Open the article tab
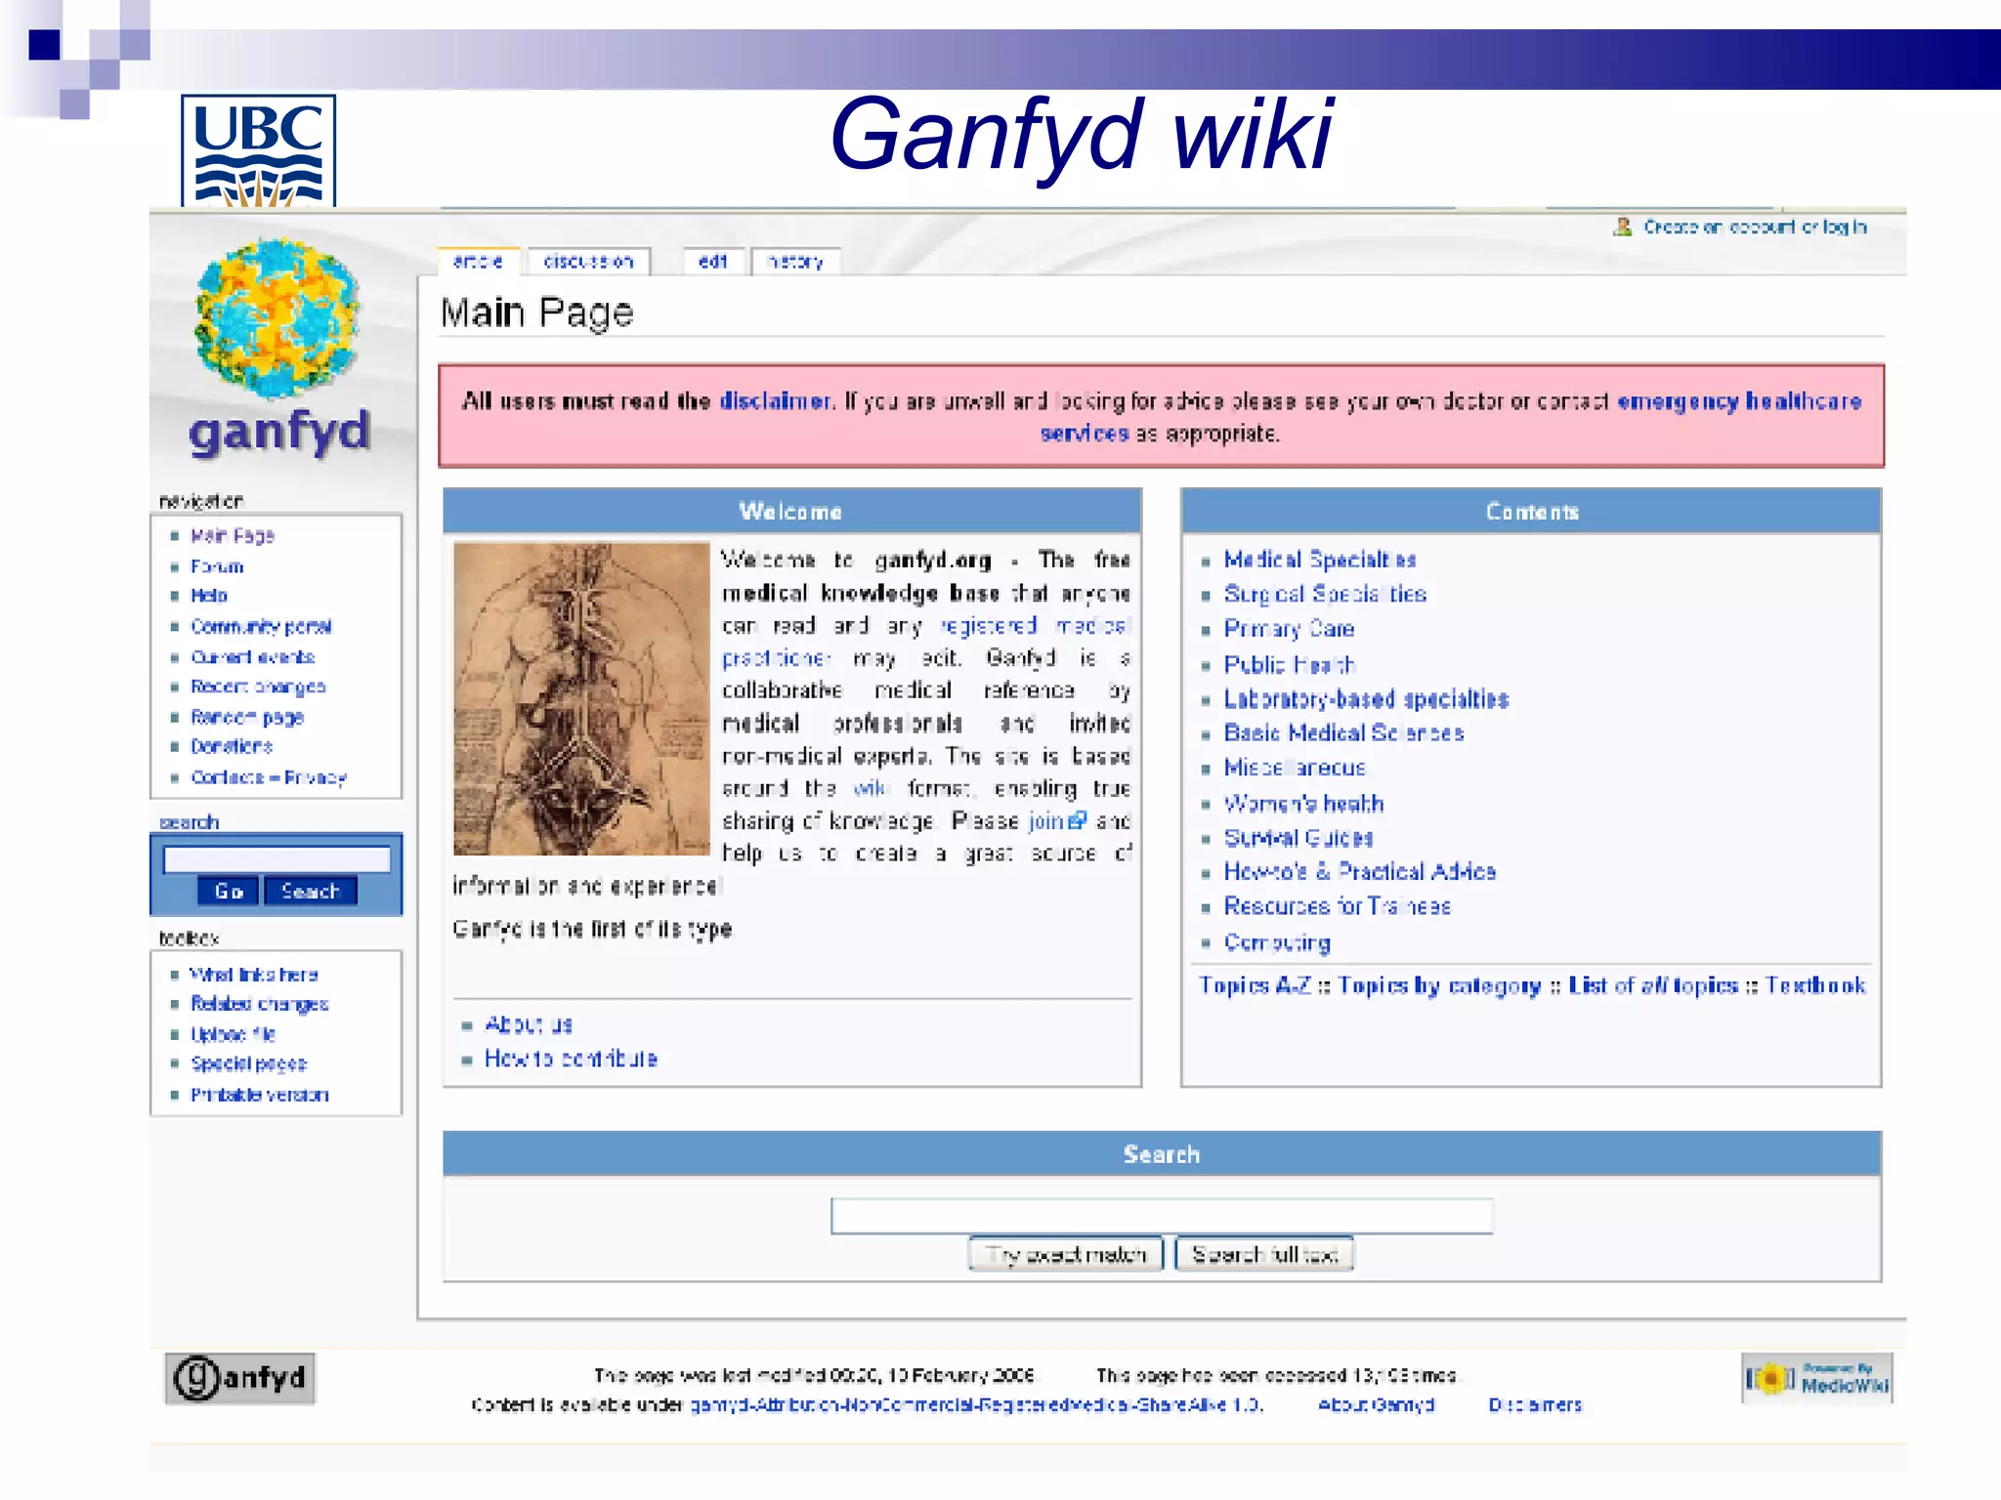2001x1500 pixels. point(478,262)
